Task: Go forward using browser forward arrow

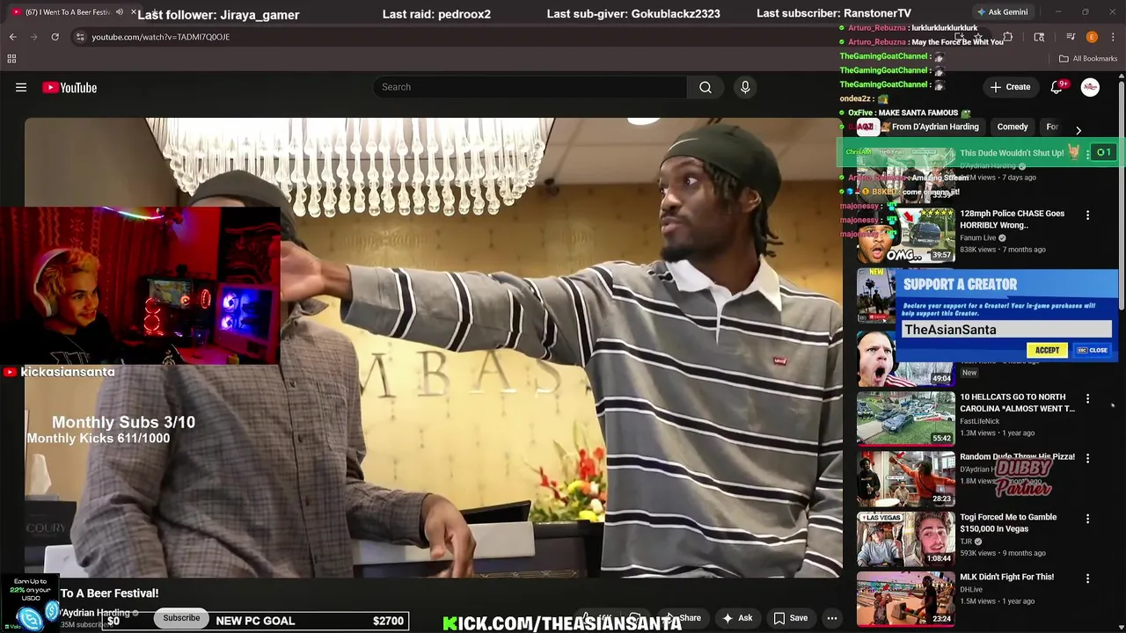Action: (33, 37)
